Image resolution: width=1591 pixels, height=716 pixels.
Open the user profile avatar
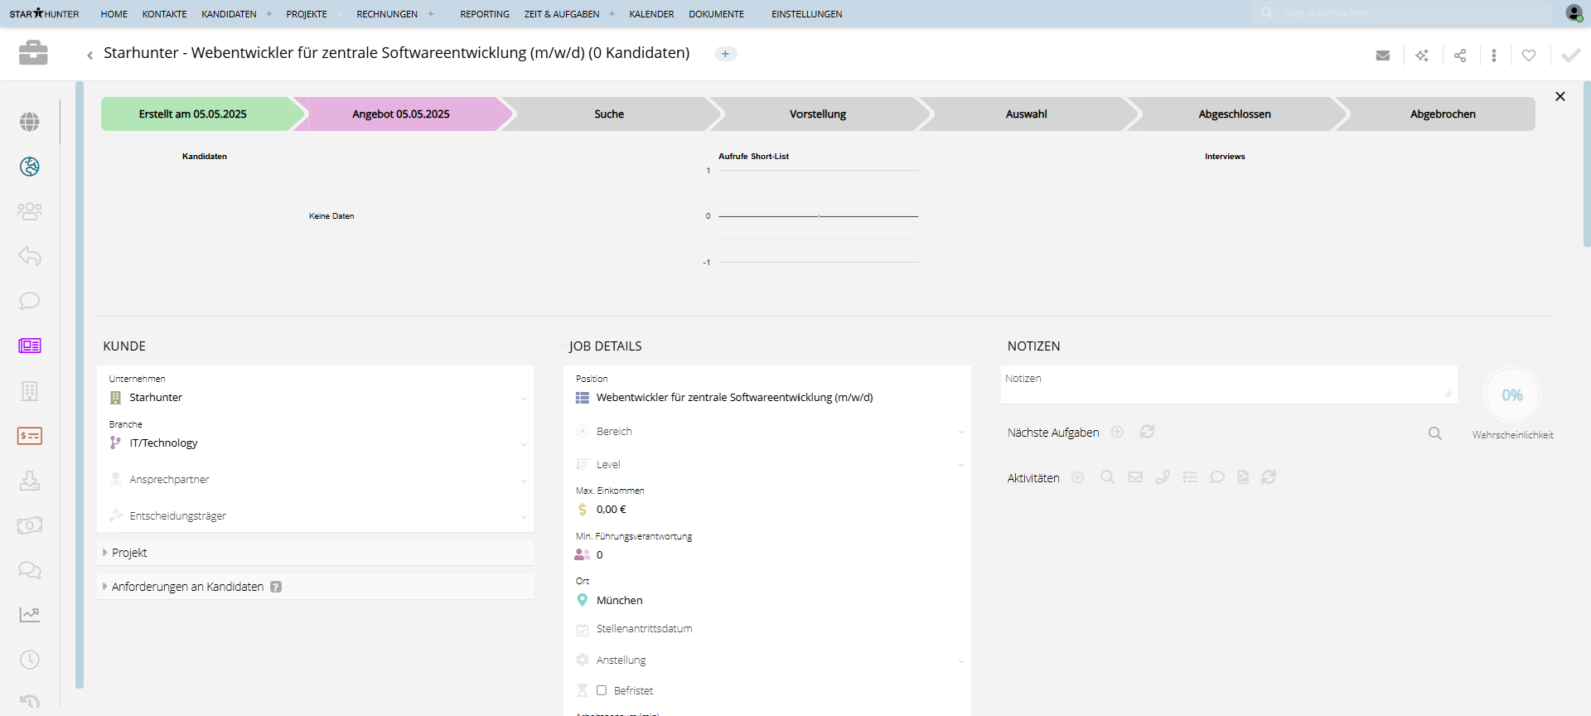click(1574, 12)
